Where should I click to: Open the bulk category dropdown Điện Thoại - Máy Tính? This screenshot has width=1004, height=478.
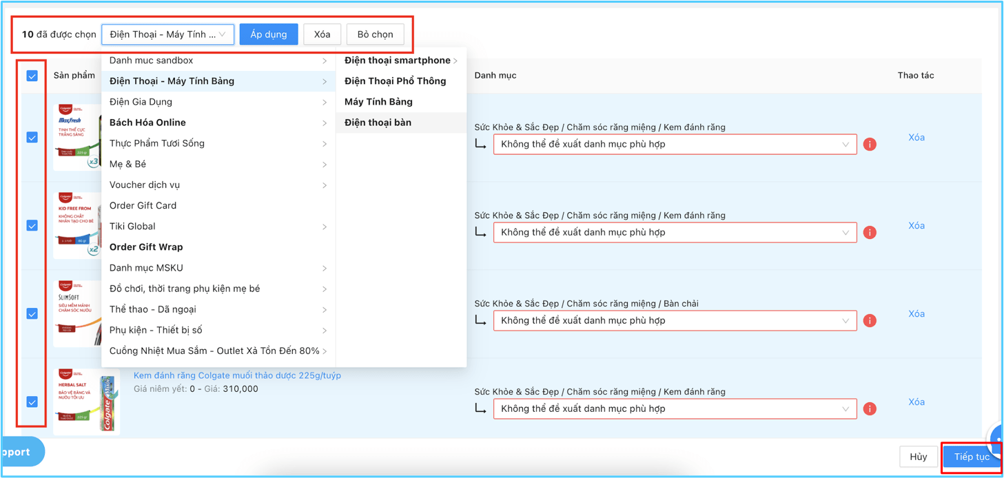coord(168,34)
